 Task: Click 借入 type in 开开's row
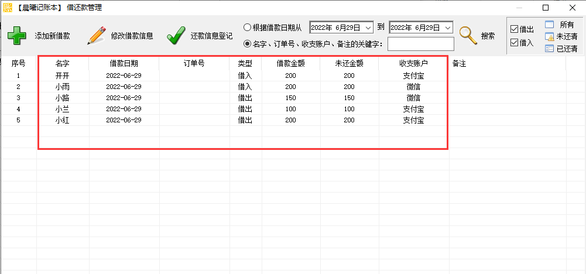[x=245, y=76]
